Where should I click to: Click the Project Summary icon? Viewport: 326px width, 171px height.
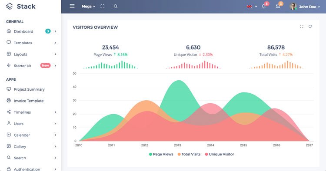click(x=9, y=89)
